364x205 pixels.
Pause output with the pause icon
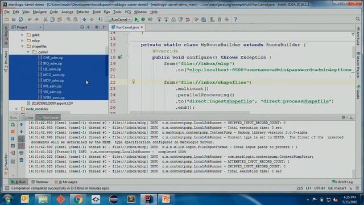tap(13, 139)
